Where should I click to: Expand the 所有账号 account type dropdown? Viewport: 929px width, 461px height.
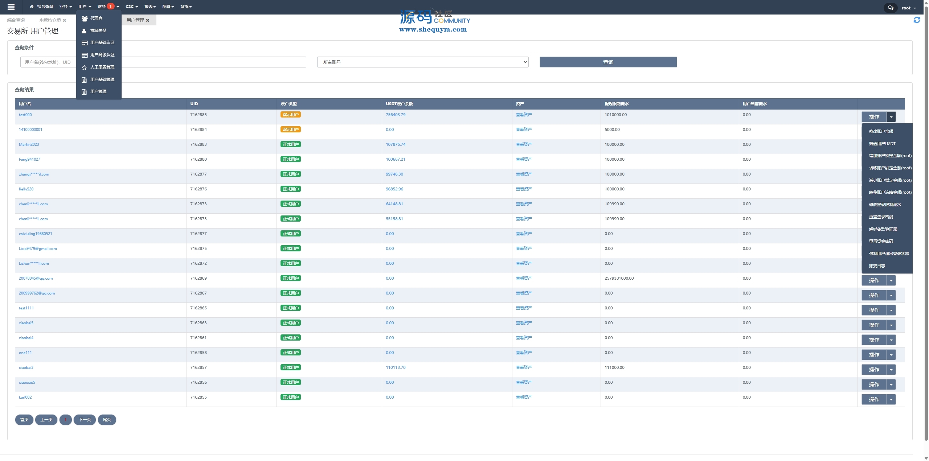(x=422, y=62)
